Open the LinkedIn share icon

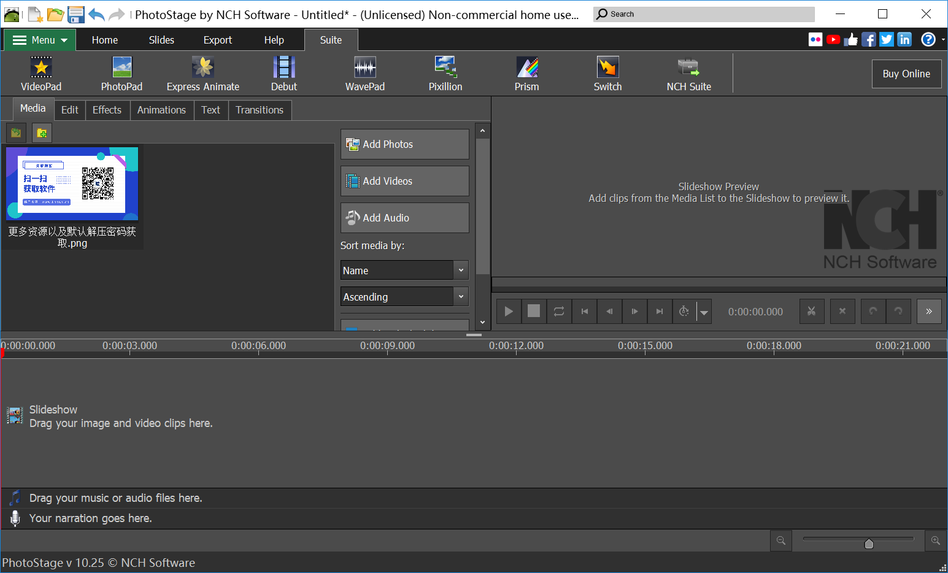[904, 40]
